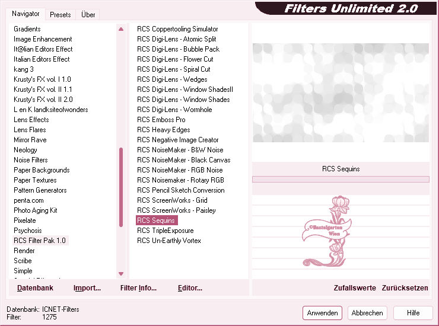Image resolution: width=439 pixels, height=326 pixels.
Task: Choose RCS Emboss Pro filter
Action: (161, 120)
